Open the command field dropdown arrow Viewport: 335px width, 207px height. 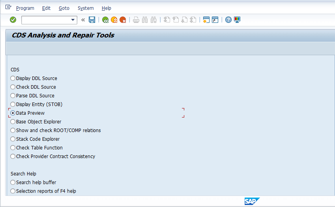pyautogui.click(x=73, y=20)
